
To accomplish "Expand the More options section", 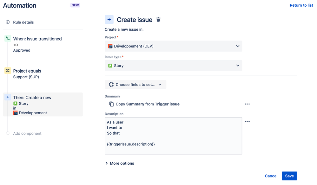I will (x=122, y=163).
